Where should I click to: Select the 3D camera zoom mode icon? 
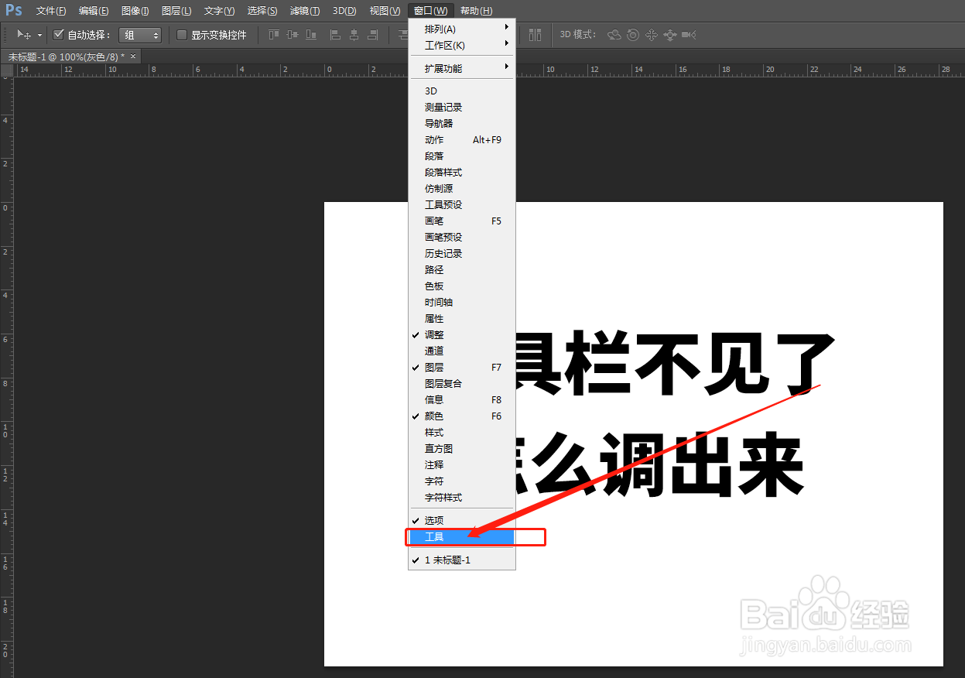coord(689,35)
